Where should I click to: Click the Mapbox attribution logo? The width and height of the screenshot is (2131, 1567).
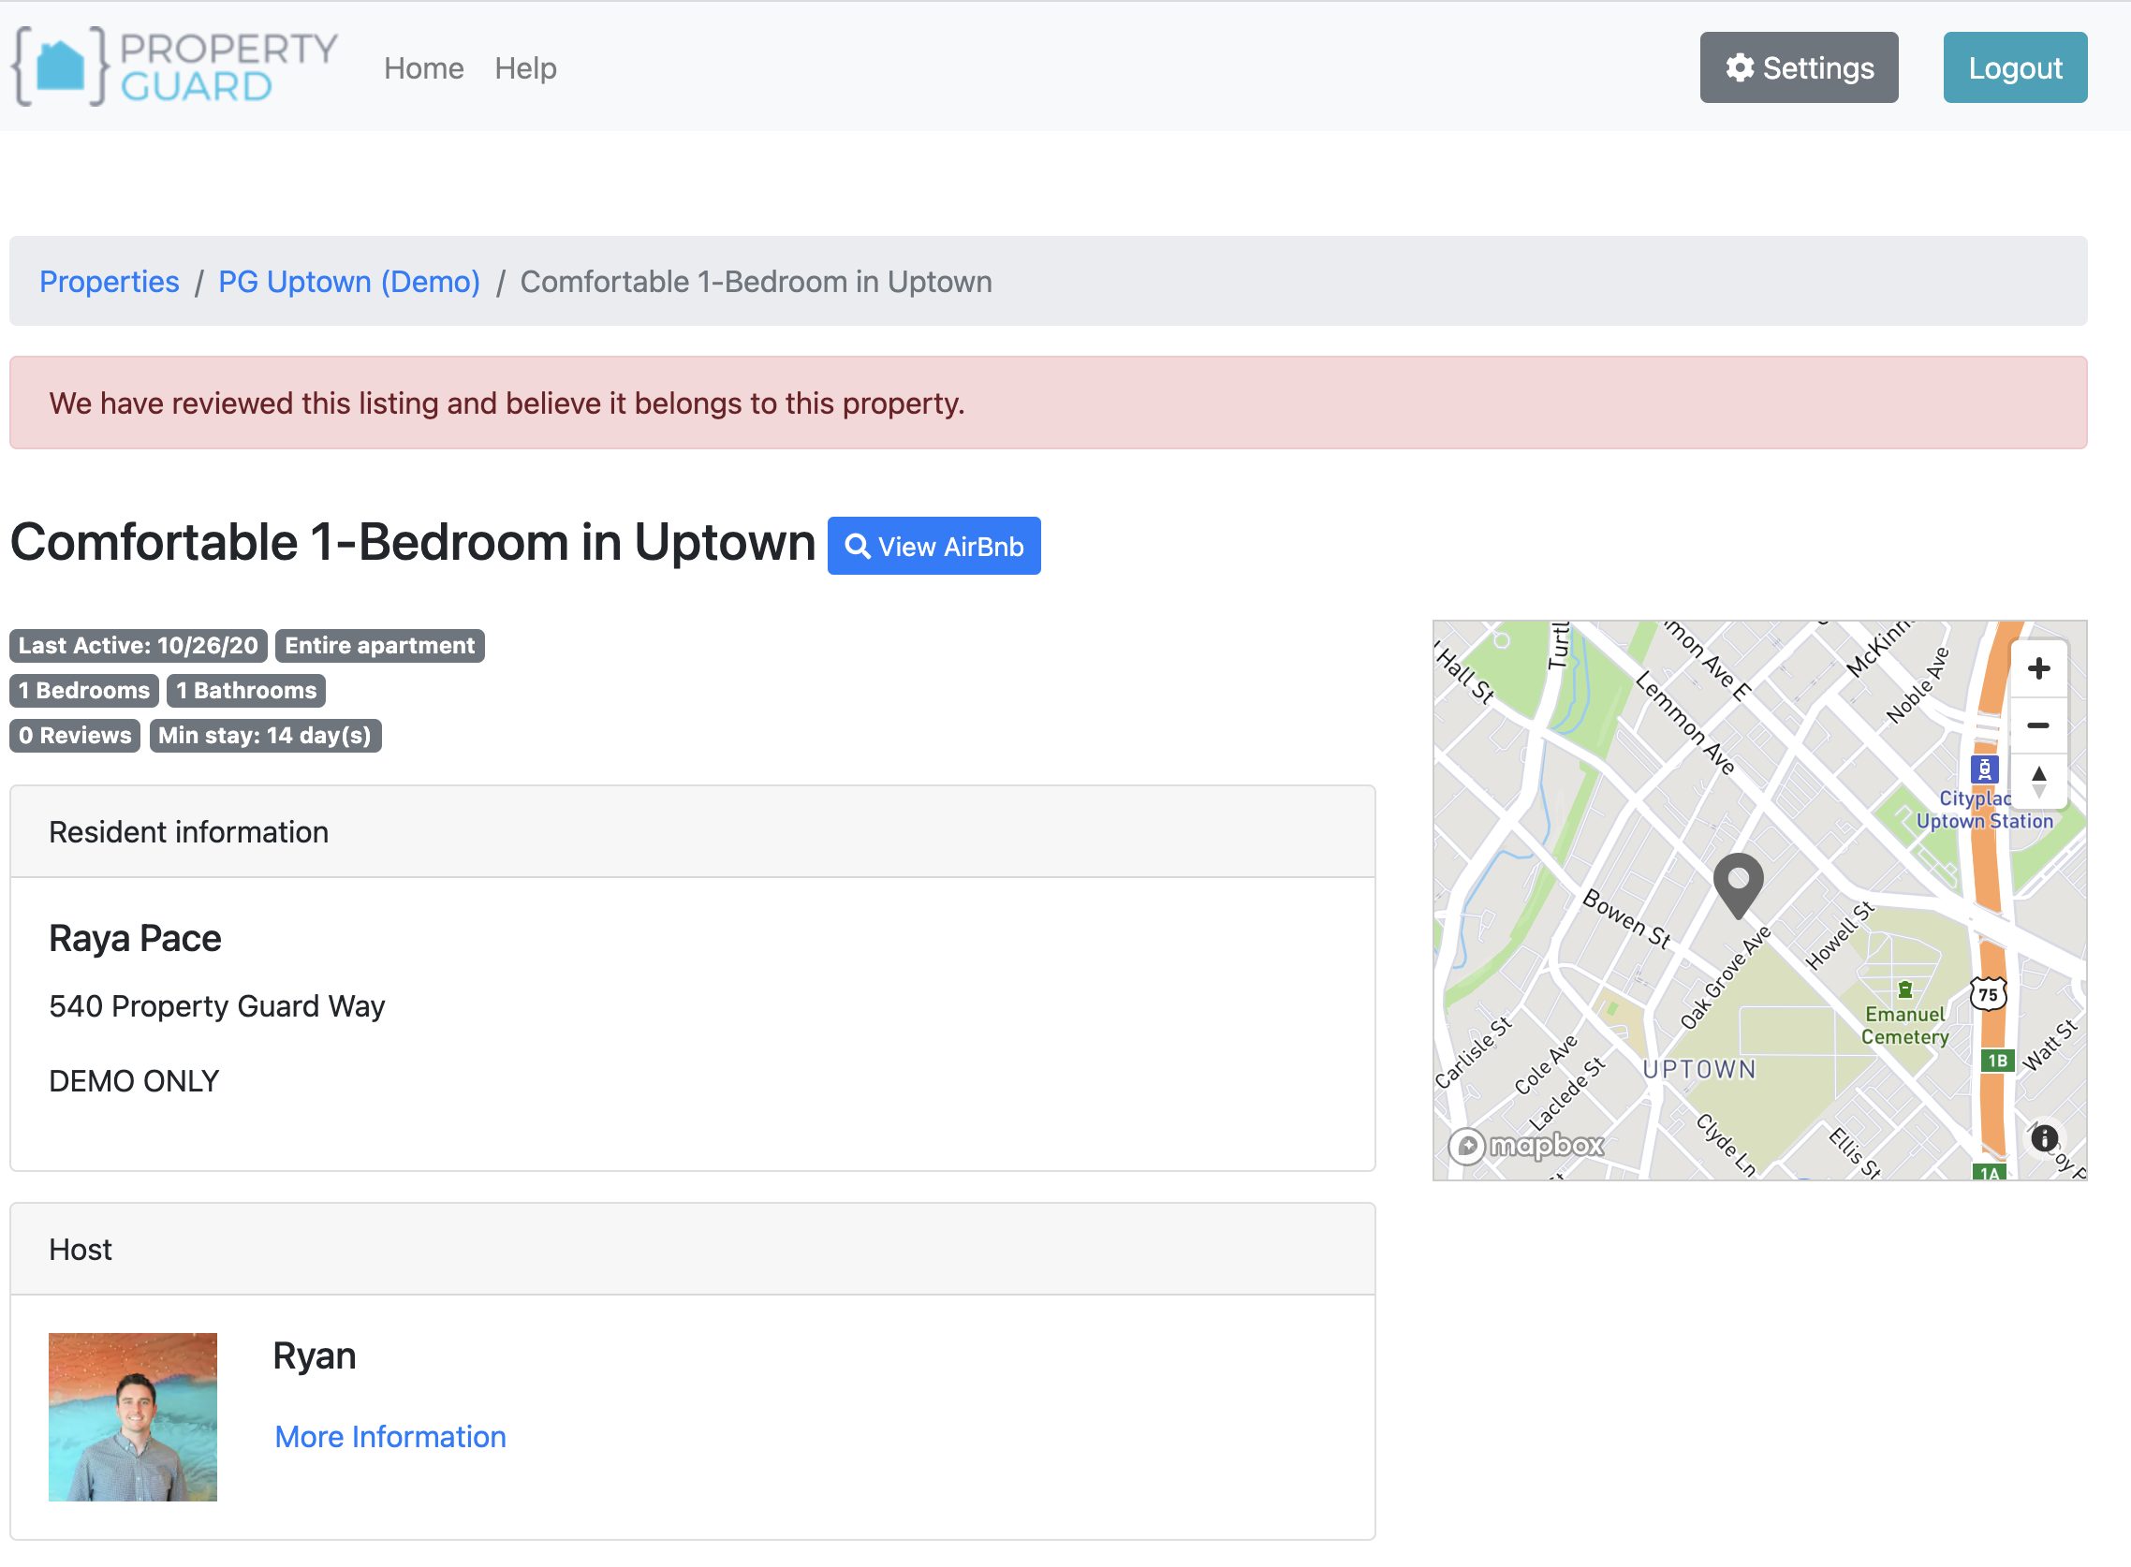pyautogui.click(x=1528, y=1146)
